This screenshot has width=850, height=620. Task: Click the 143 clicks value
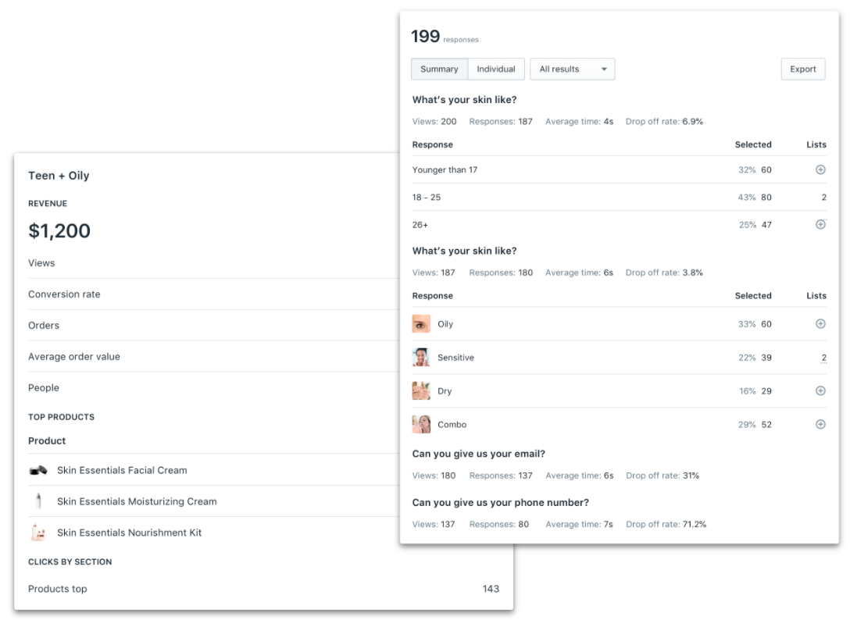pyautogui.click(x=491, y=589)
